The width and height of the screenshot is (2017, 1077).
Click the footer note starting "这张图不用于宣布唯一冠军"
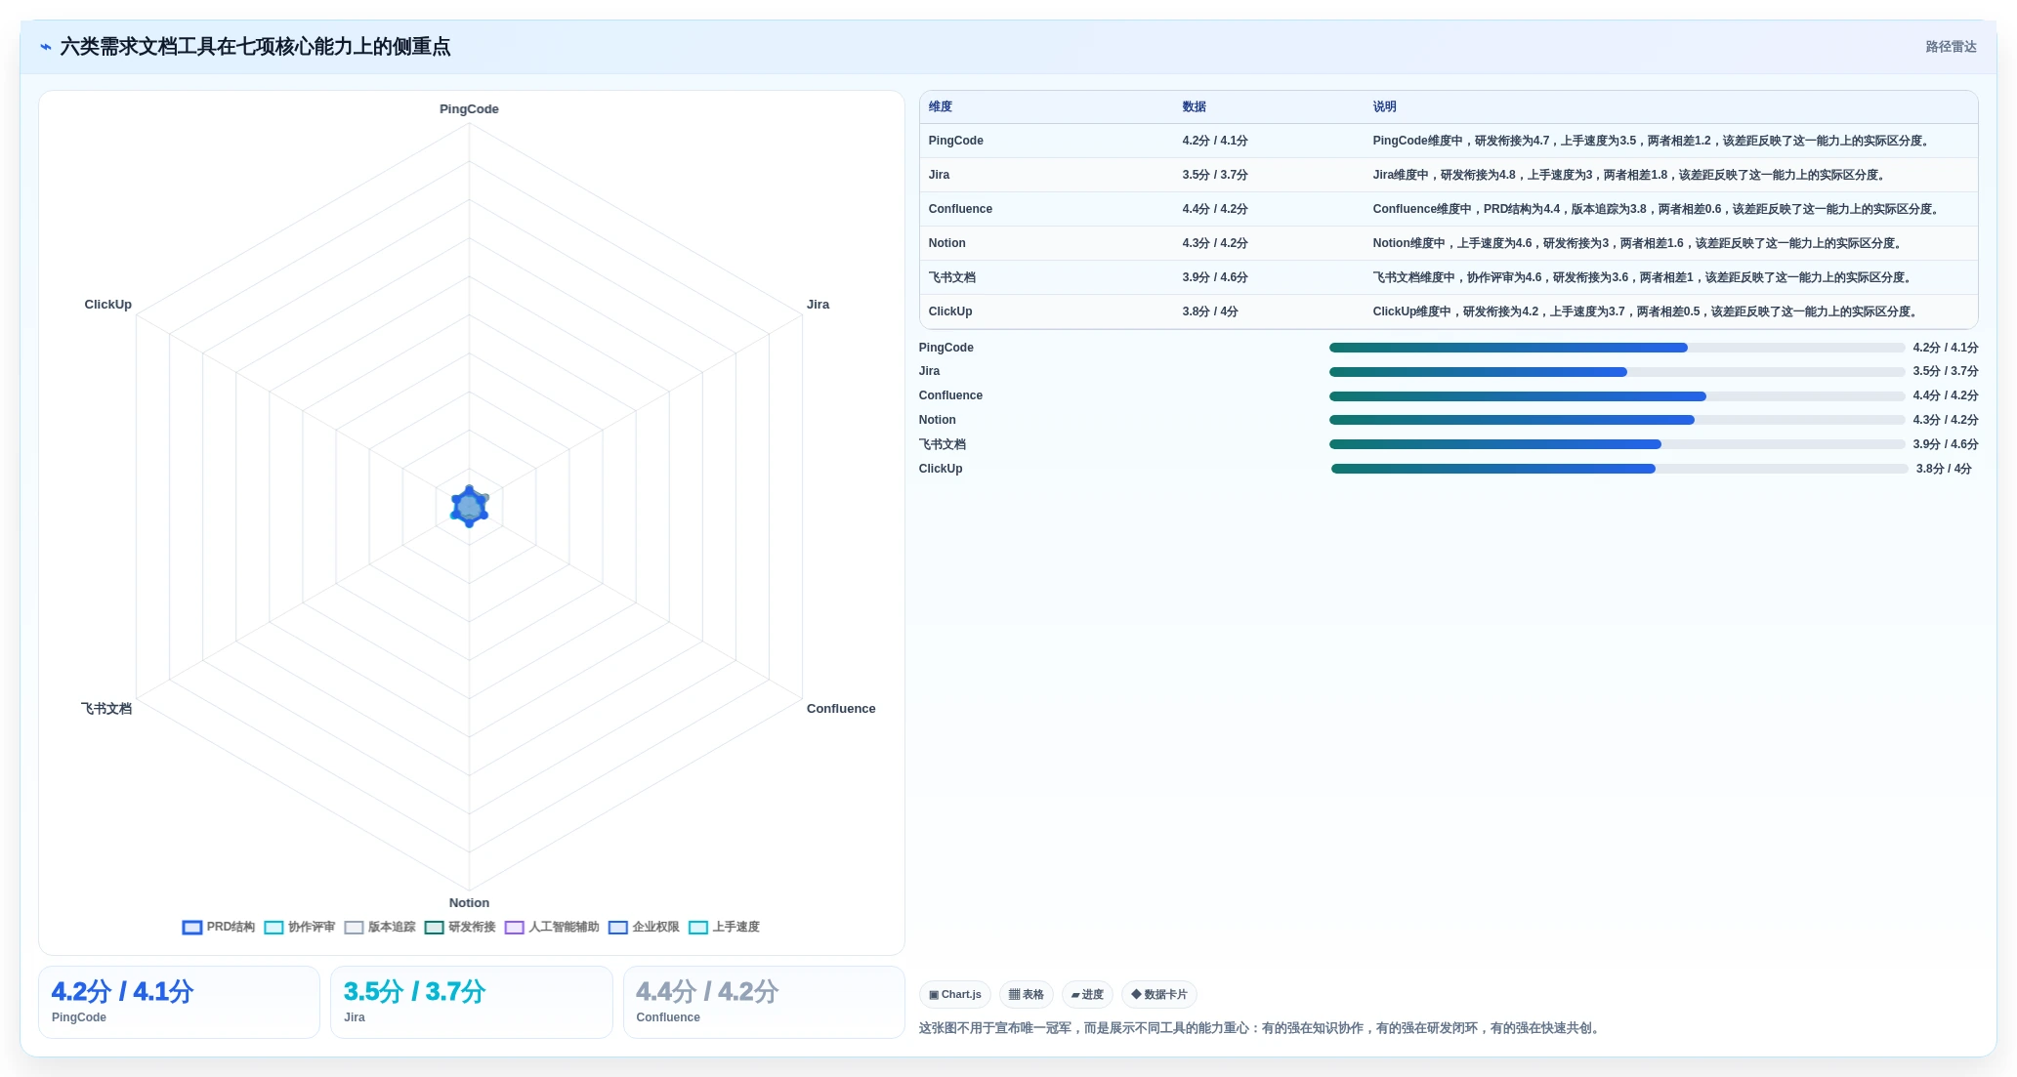[1262, 1028]
